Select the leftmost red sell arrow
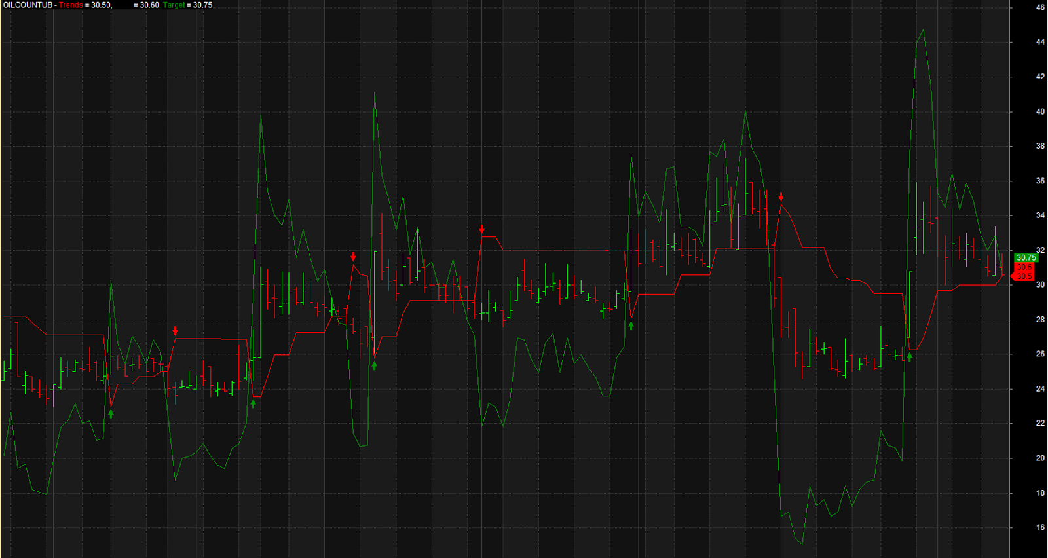The width and height of the screenshot is (1048, 558). point(175,331)
